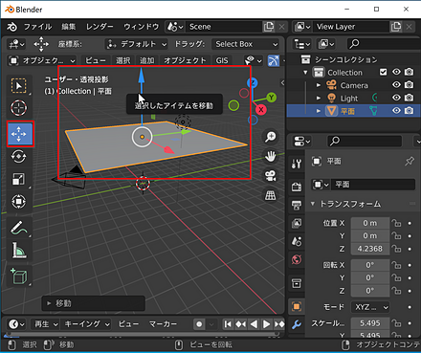Viewport: 421px width, 353px height.
Task: Select the Measure tool
Action: [19, 251]
